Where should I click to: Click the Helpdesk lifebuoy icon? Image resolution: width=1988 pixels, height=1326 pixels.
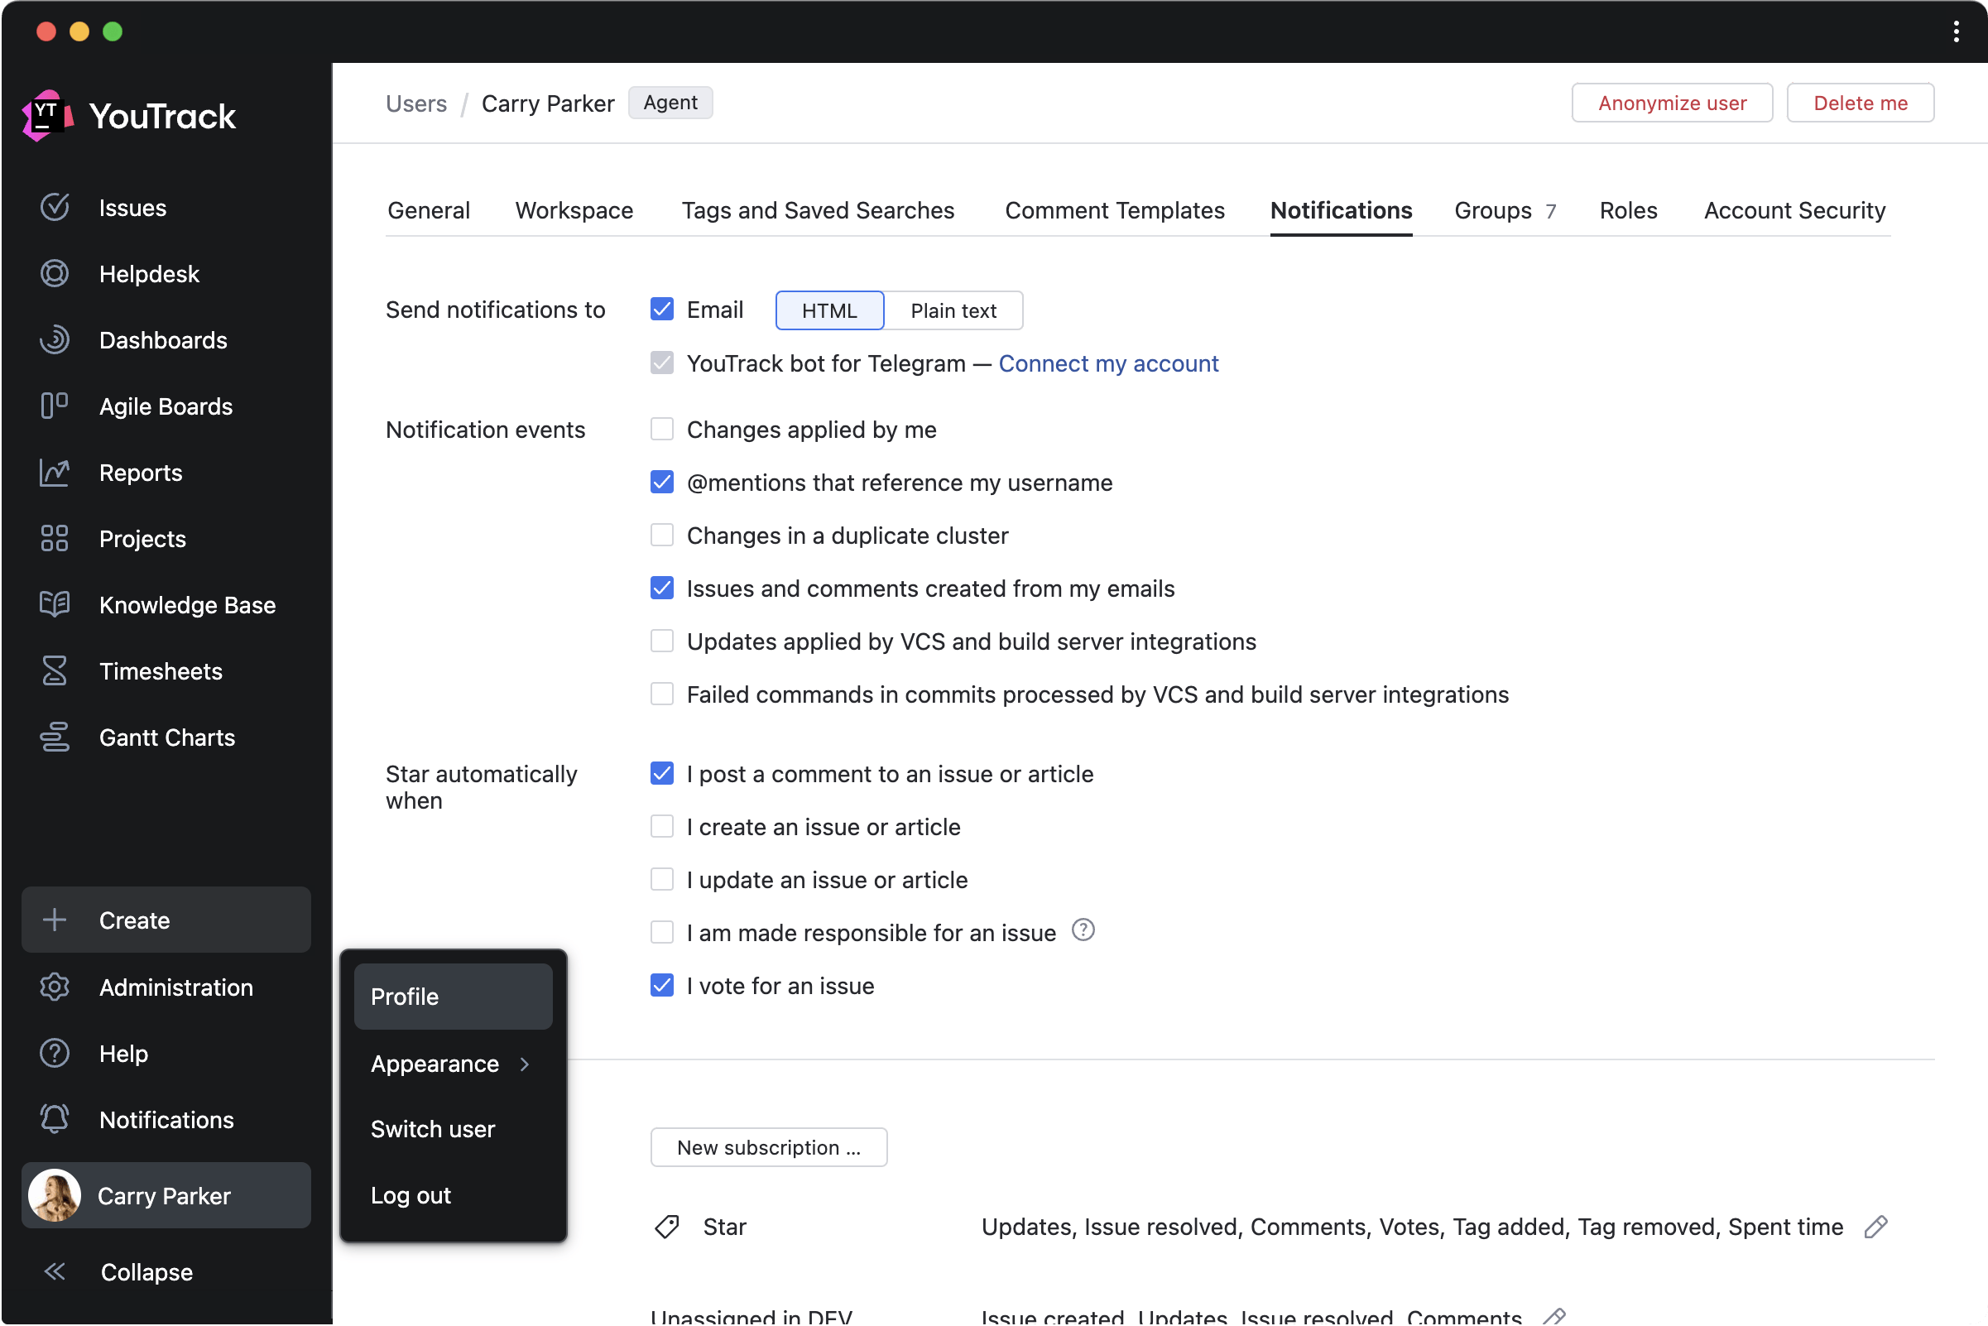[54, 274]
